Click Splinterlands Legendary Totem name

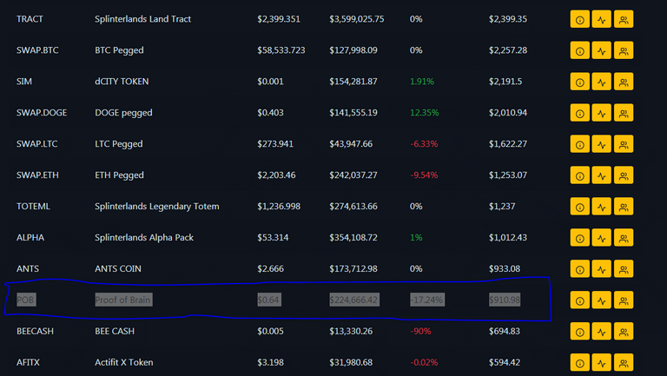(157, 207)
